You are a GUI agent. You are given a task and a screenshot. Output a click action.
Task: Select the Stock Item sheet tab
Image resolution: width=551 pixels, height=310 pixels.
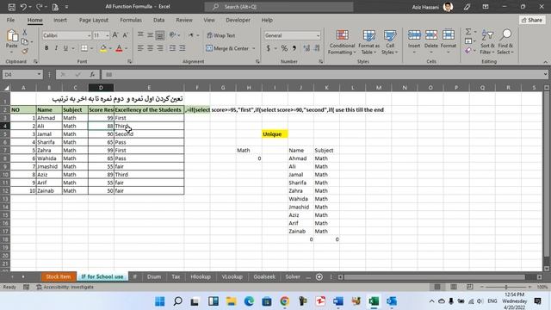coord(59,277)
